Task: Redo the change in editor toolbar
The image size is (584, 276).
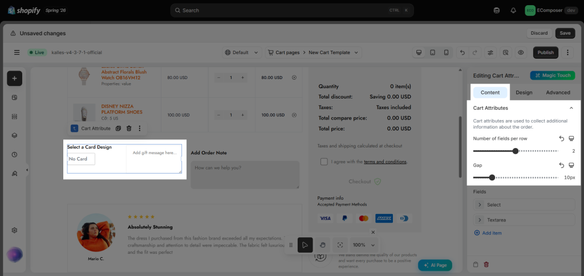Action: tap(474, 52)
